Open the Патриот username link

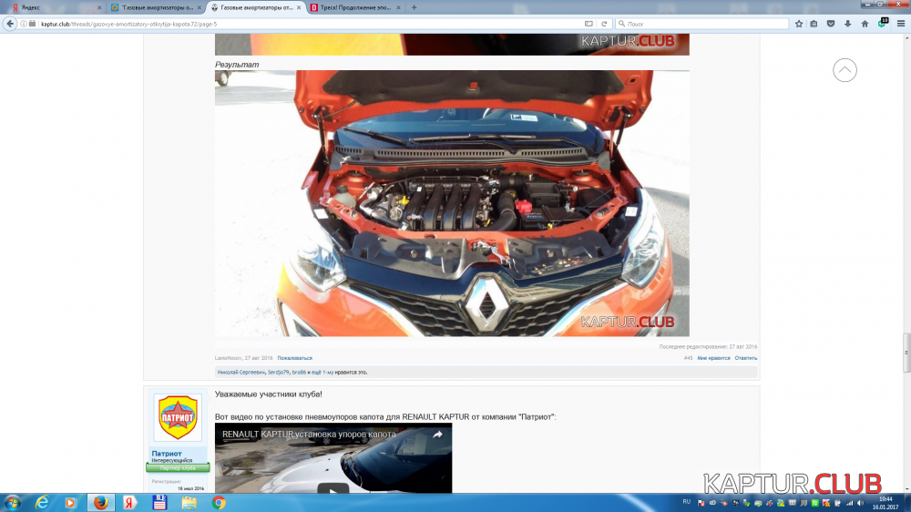coord(167,454)
